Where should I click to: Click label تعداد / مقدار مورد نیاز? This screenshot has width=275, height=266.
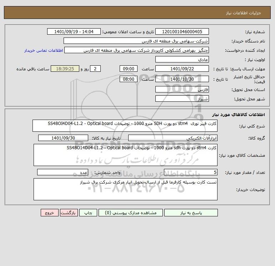coord(245,172)
